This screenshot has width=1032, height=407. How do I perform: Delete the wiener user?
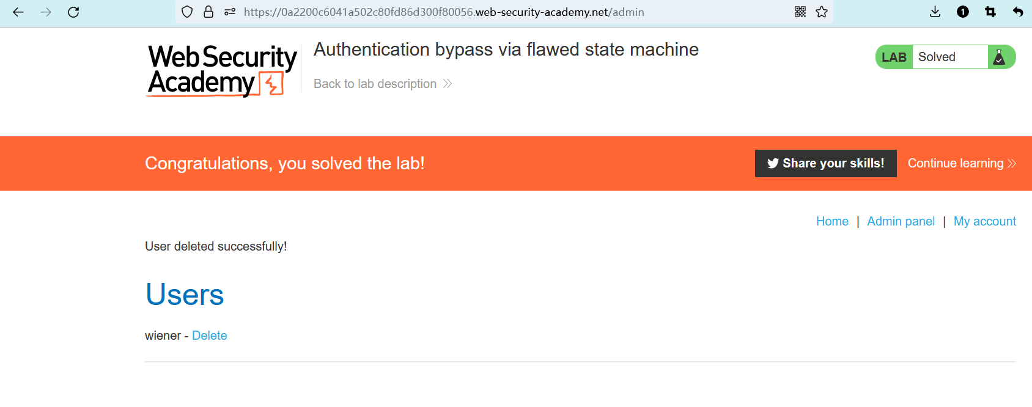click(x=209, y=335)
